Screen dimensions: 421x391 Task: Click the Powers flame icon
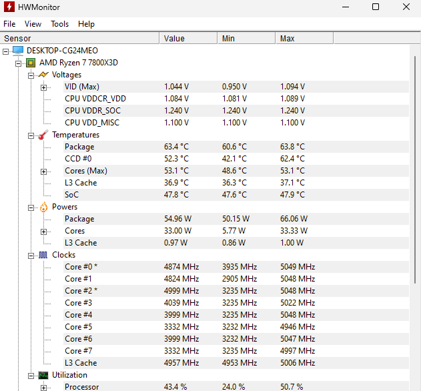click(43, 207)
